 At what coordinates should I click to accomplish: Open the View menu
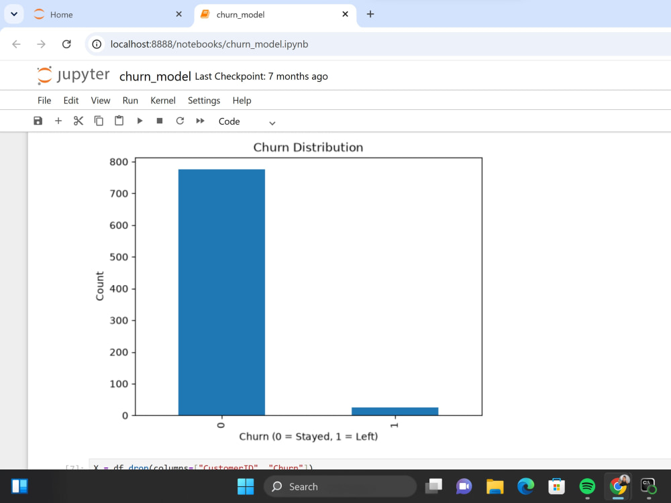click(x=101, y=101)
